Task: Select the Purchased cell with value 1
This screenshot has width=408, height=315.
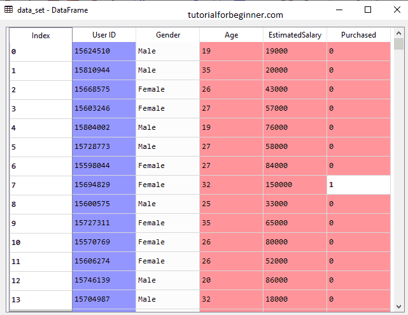Action: pyautogui.click(x=358, y=185)
